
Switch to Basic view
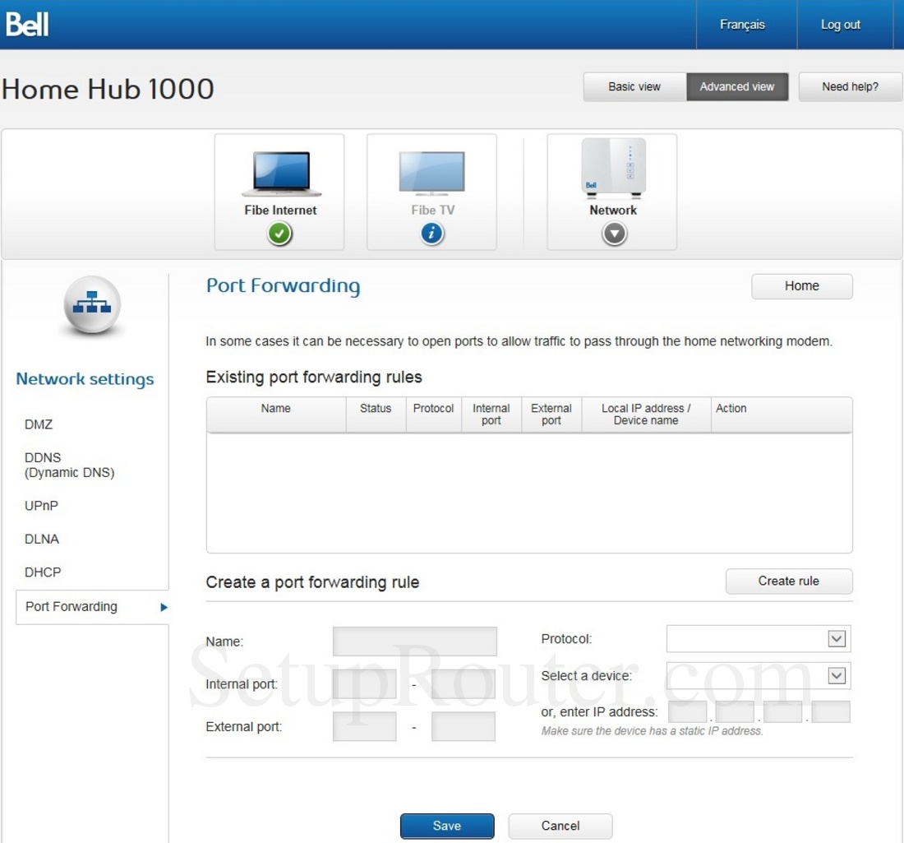(634, 86)
